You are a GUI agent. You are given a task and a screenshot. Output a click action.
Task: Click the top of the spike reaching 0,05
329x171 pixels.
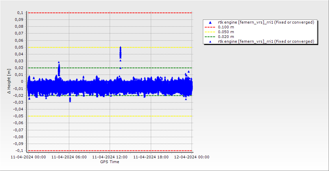click(120, 48)
